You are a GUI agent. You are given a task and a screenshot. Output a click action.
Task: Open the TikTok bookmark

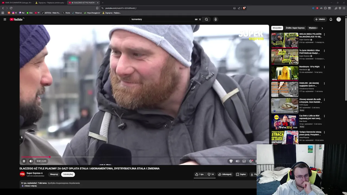tap(51, 13)
